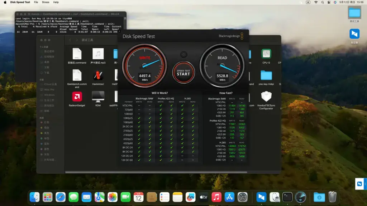The height and width of the screenshot is (206, 367).
Task: Open Spotlight search in menu bar
Action: coord(323,2)
